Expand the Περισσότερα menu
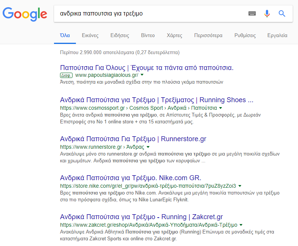This screenshot has width=298, height=246. click(x=208, y=36)
